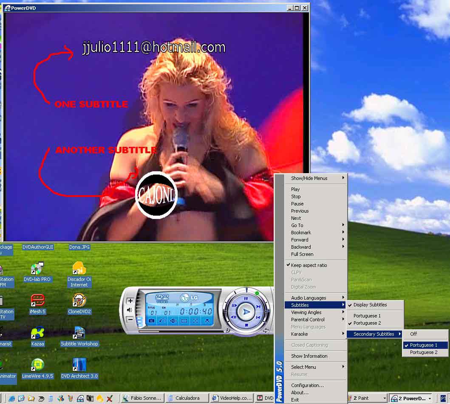Select Portuguese 1 as primary subtitle
Screen dimensions: 450x404
(x=375, y=315)
